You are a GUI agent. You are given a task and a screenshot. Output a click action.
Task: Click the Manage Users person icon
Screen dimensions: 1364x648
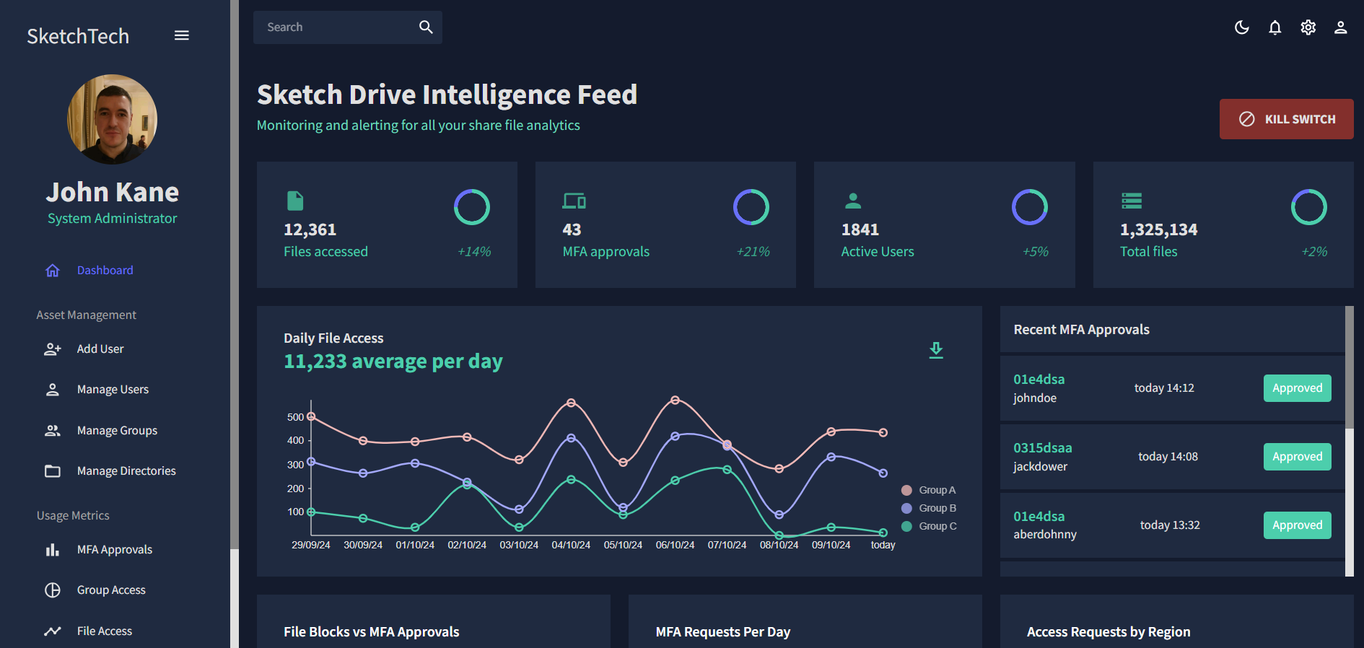53,390
